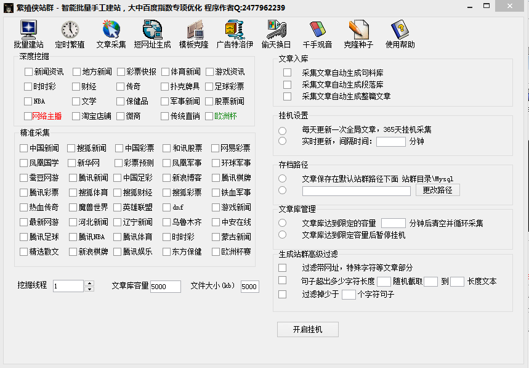Check the 魔兽世界 checkbox
Image resolution: width=529 pixels, height=368 pixels.
[x=73, y=207]
